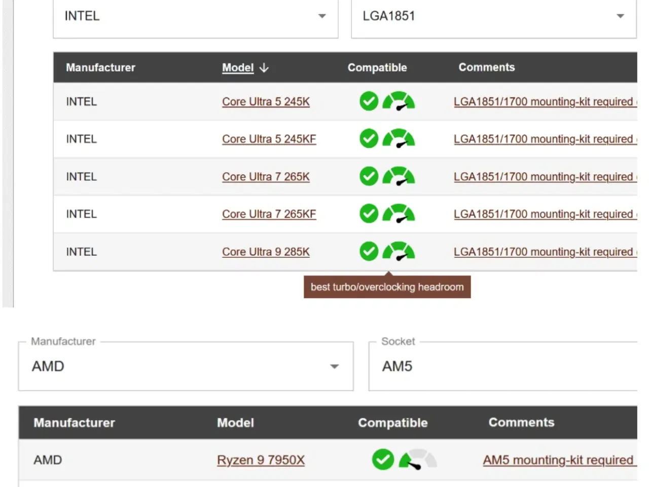Click performance gauge icon in Core Ultra 7 265K row
The width and height of the screenshot is (649, 487).
pyautogui.click(x=399, y=177)
